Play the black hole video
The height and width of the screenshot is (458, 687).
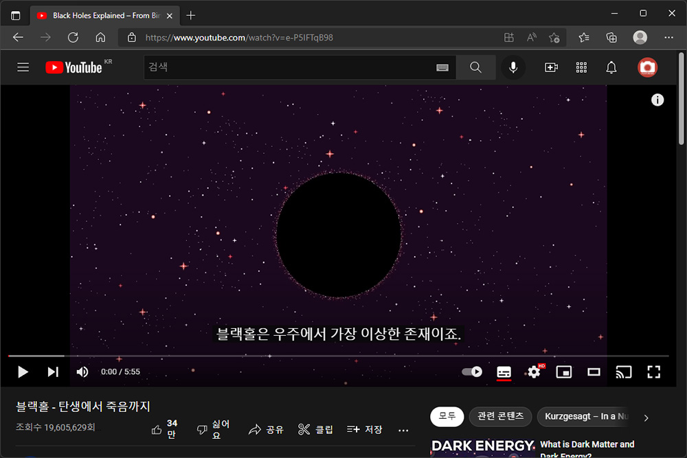coord(23,372)
